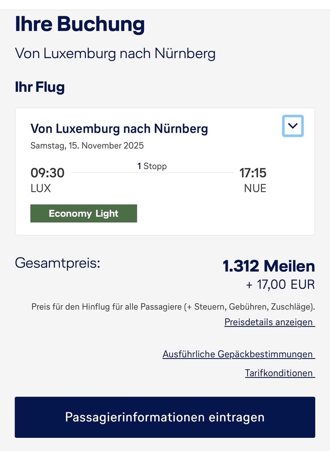Expand the flight details chevron
Image resolution: width=330 pixels, height=451 pixels.
(293, 126)
